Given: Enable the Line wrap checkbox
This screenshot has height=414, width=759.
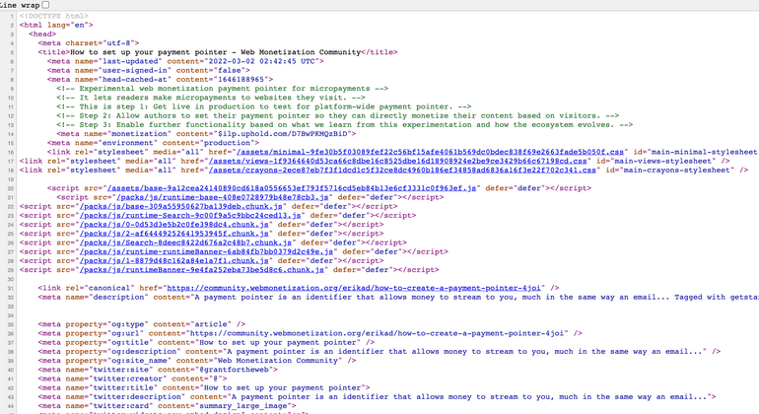Looking at the screenshot, I should 45,5.
